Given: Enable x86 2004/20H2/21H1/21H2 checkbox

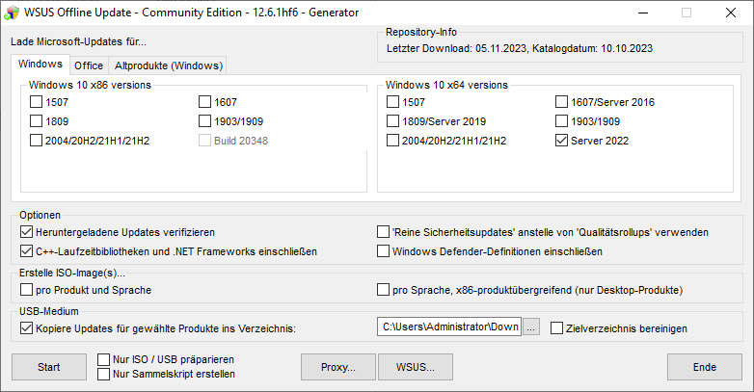Looking at the screenshot, I should coord(37,141).
